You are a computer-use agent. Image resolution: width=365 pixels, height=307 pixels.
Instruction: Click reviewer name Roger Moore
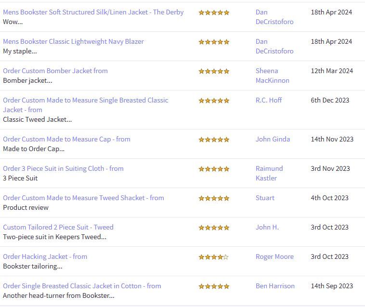(274, 256)
